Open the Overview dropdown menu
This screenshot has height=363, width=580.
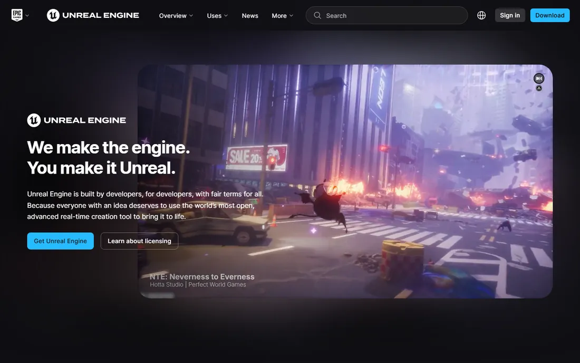[x=176, y=15]
